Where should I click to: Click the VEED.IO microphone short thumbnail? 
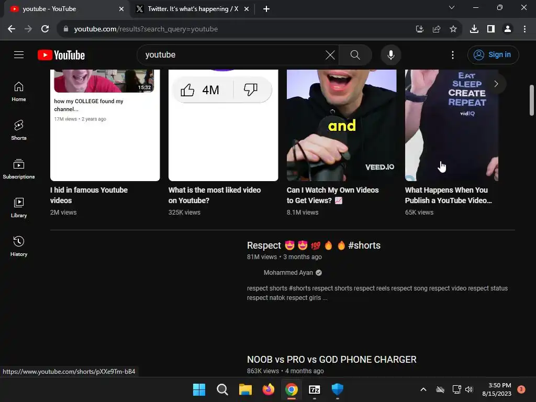pos(341,125)
